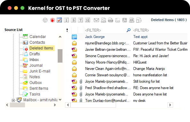Save as RTF file icon
Viewport: 190px width, 122px height.
[118, 20]
